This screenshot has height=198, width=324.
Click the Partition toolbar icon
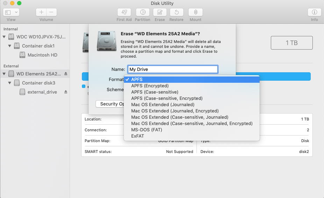pos(143,12)
